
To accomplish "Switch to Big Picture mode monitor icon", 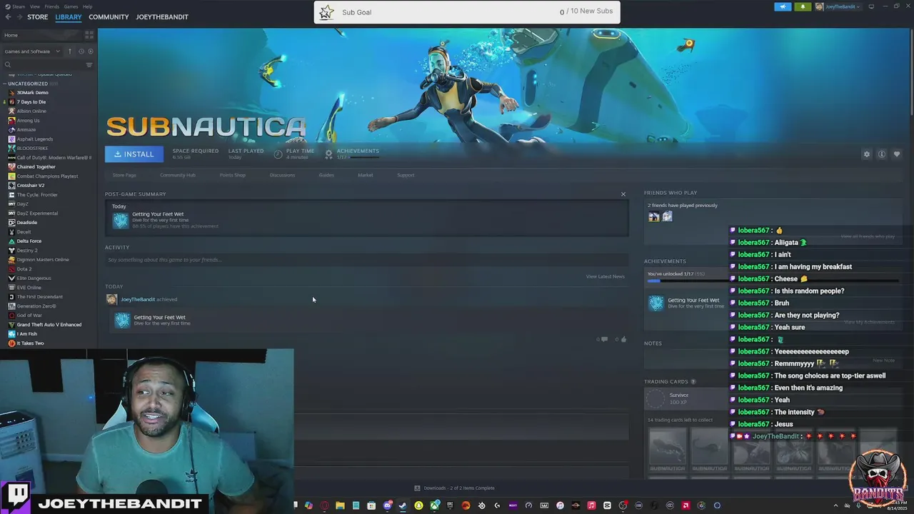I will pyautogui.click(x=871, y=6).
